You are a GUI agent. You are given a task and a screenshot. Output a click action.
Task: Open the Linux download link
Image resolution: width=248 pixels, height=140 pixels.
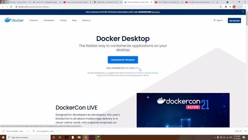(137, 68)
